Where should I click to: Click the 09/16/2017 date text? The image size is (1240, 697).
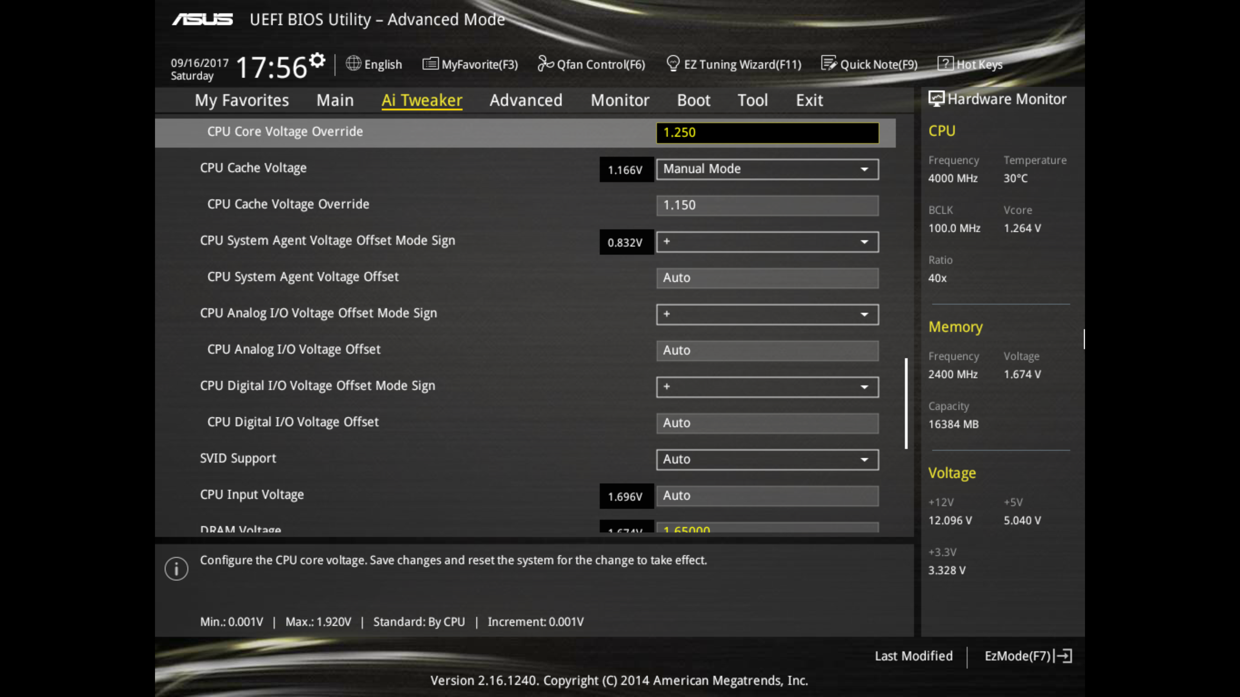[200, 63]
